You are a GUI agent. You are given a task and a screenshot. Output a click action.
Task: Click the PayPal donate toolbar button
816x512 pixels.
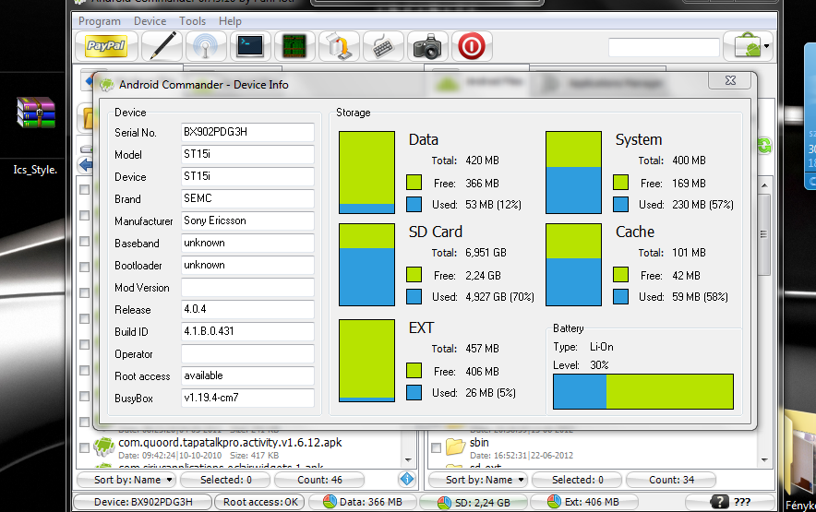tap(107, 46)
